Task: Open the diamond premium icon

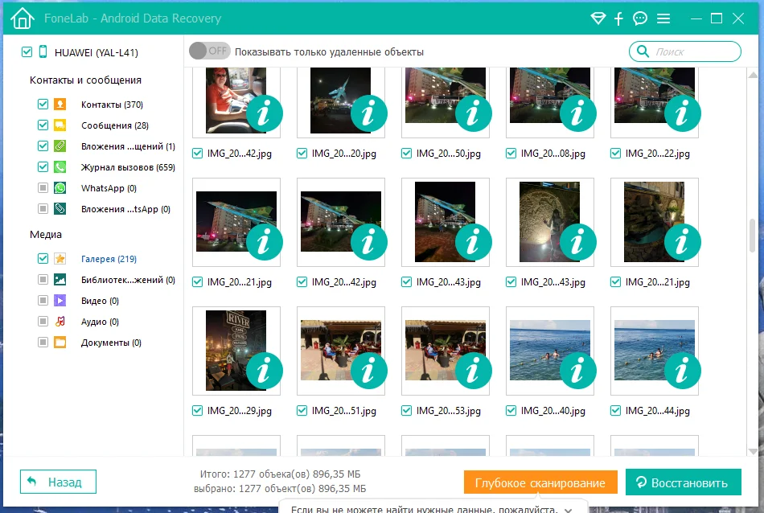Action: tap(598, 18)
